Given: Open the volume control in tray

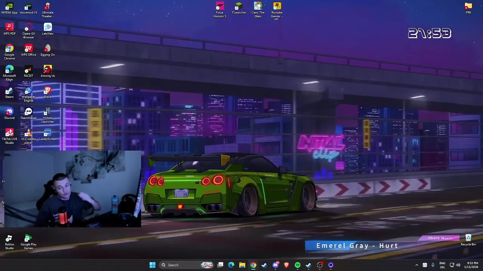Looking at the screenshot, I should click(458, 265).
